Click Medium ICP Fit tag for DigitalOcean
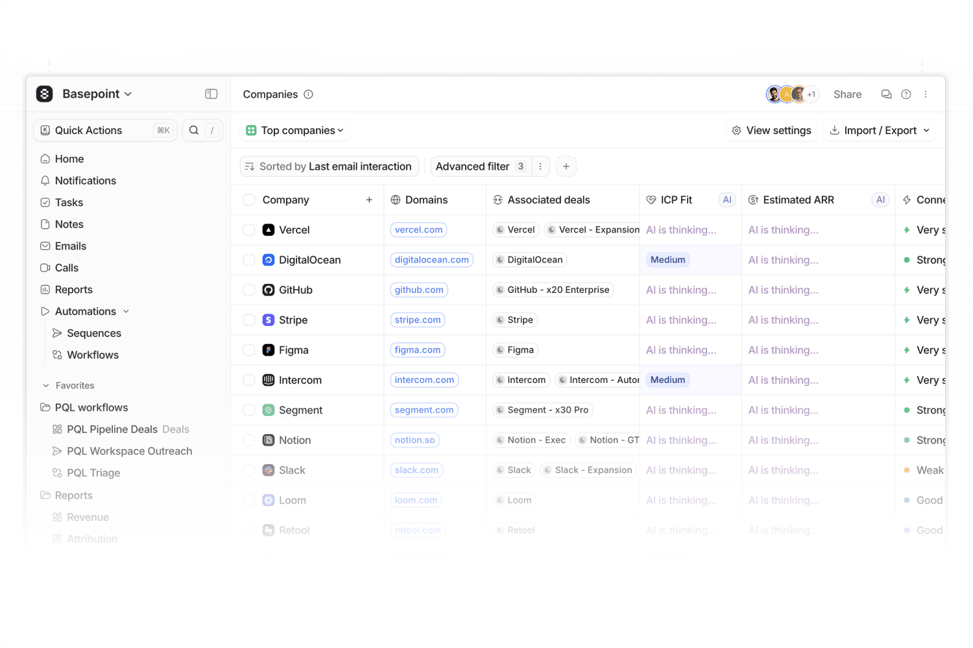 click(667, 260)
